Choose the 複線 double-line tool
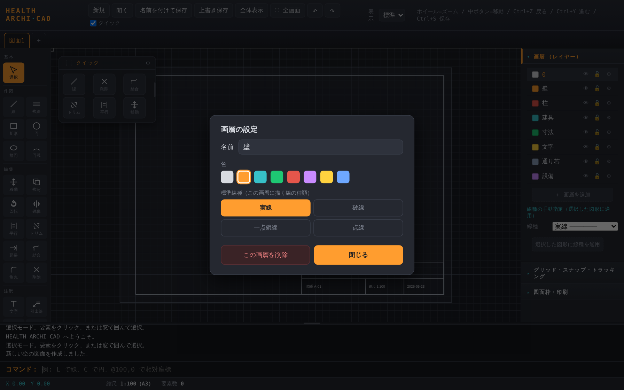Viewport: 624px width, 390px height. pos(37,107)
